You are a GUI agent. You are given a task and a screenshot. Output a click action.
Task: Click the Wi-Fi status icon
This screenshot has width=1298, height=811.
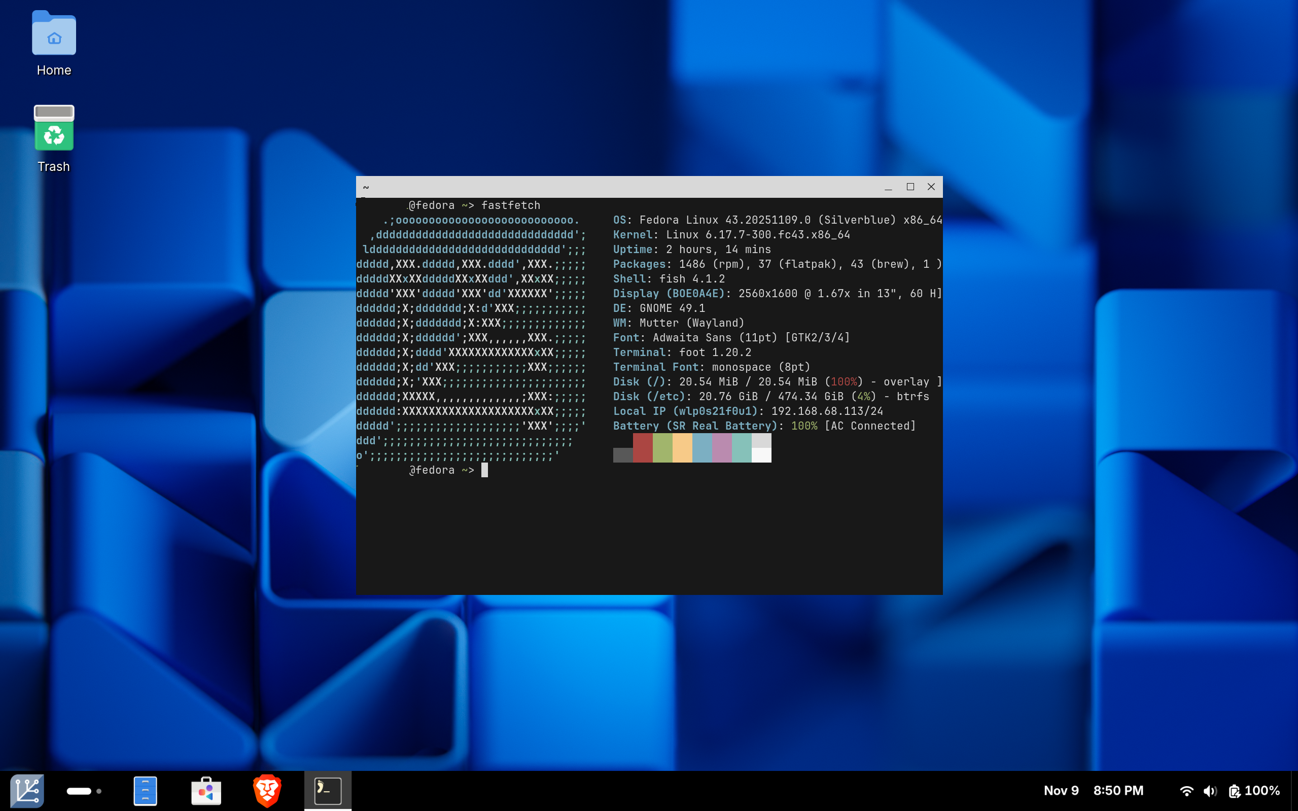click(1186, 791)
